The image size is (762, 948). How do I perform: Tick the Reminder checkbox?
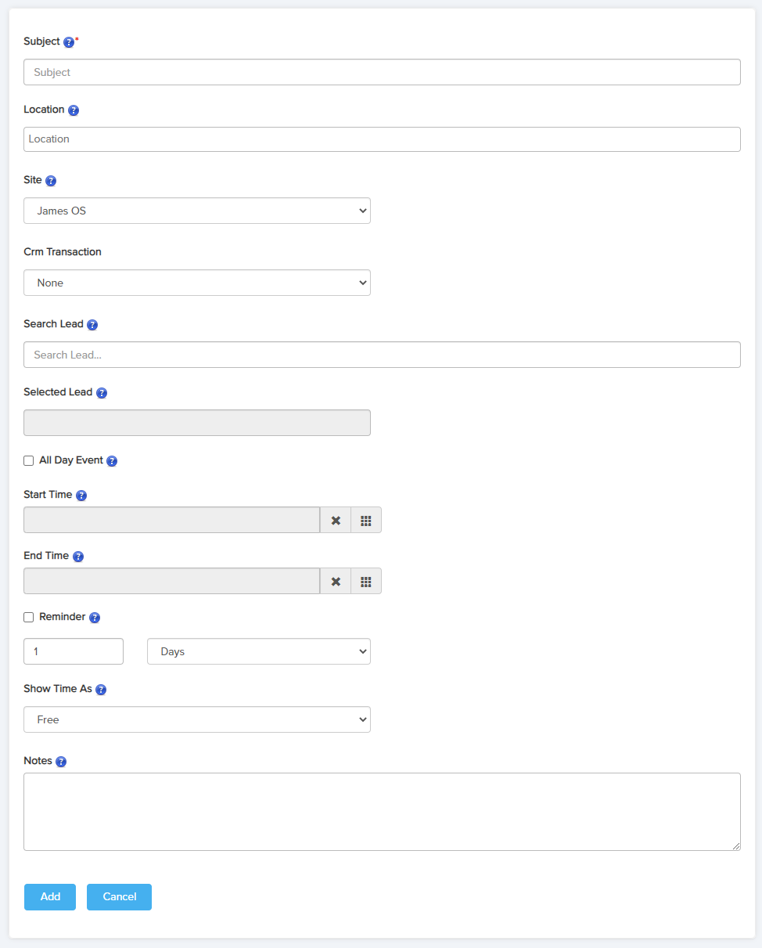[29, 618]
